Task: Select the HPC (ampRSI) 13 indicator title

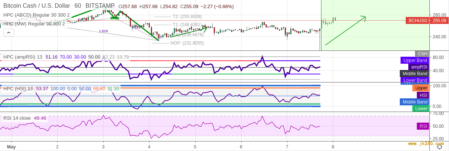Action: coord(22,57)
